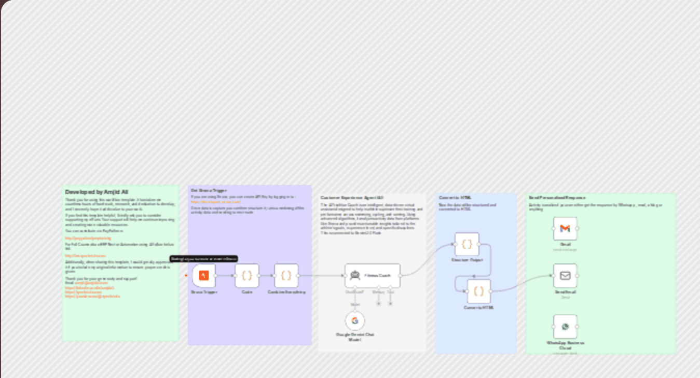
Task: Open the Fitness Coach agent node
Action: tap(373, 275)
